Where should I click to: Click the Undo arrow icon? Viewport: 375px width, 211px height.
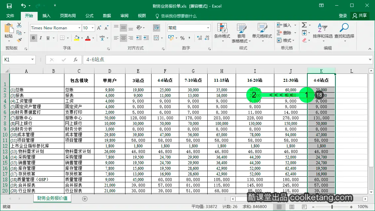pos(23,6)
